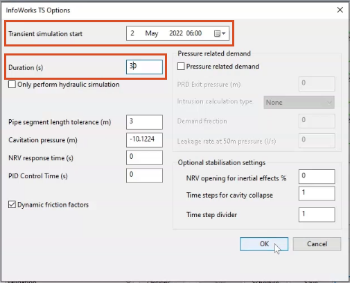Edit NRV opening for inertial effects field

[x=317, y=176]
